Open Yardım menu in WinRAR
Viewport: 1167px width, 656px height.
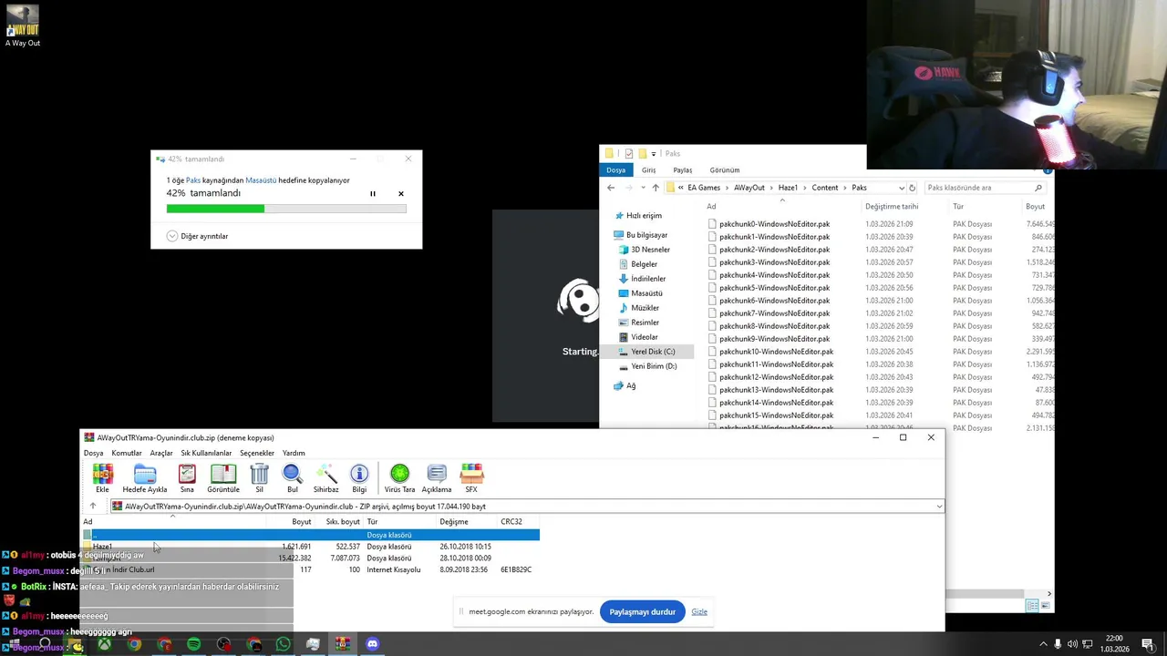(x=294, y=453)
